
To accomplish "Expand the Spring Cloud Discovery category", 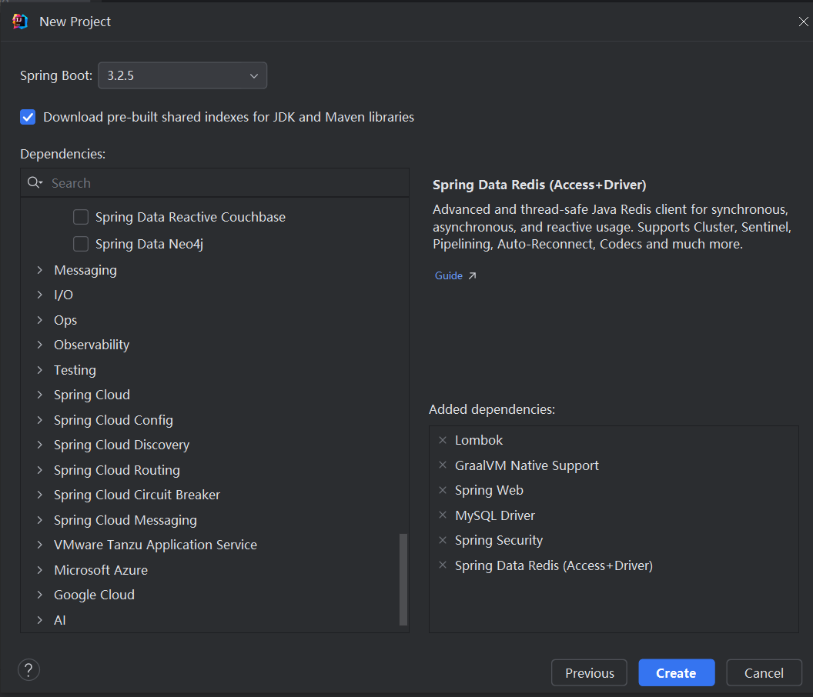I will (x=40, y=445).
